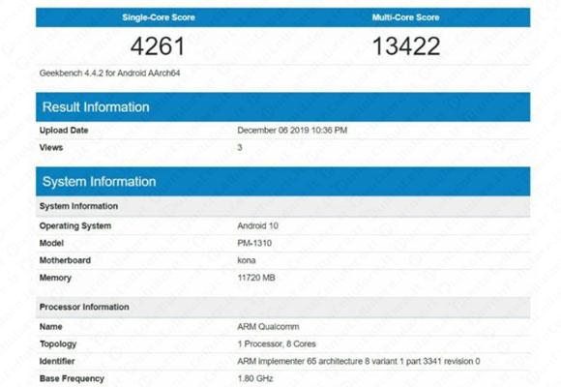Click the Processor Information subheader
The height and width of the screenshot is (387, 561).
(283, 307)
